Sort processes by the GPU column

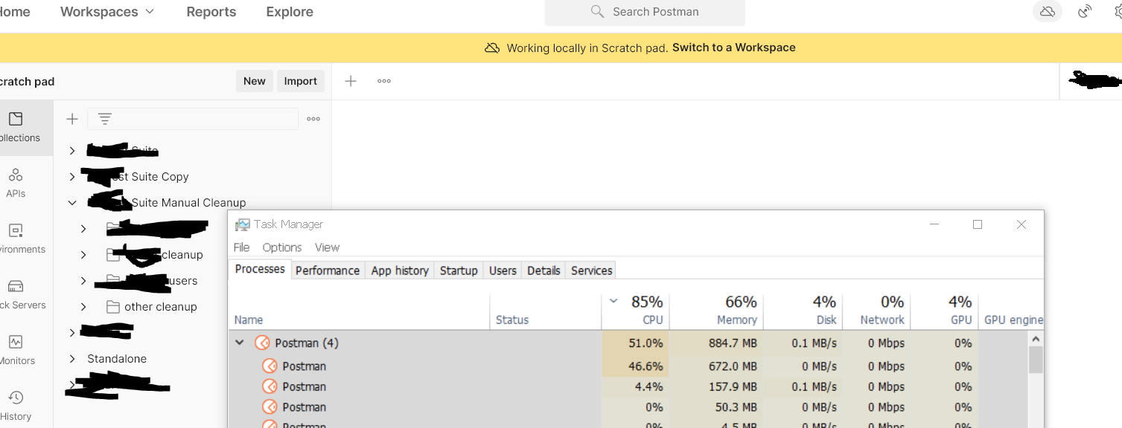click(945, 311)
